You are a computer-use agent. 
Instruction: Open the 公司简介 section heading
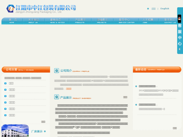click(66, 71)
